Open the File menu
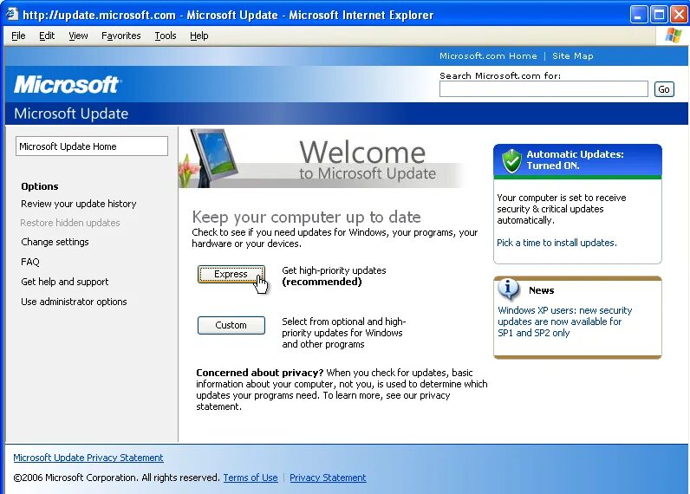 tap(18, 36)
